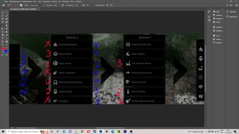Select the Move tool
This screenshot has height=134, width=239.
(x=3, y=12)
